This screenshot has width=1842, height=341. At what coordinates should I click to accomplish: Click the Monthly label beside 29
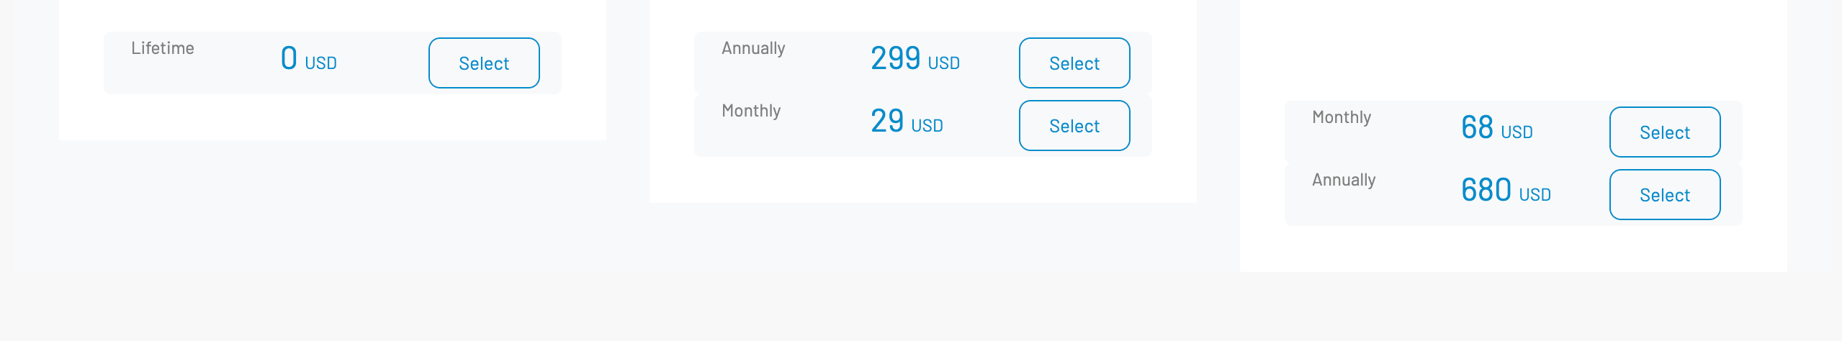[x=751, y=111]
